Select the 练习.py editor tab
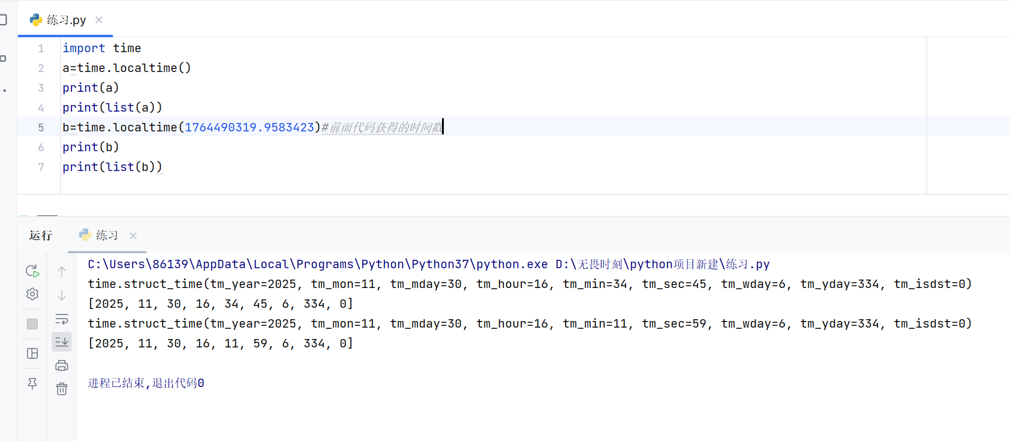 point(66,20)
